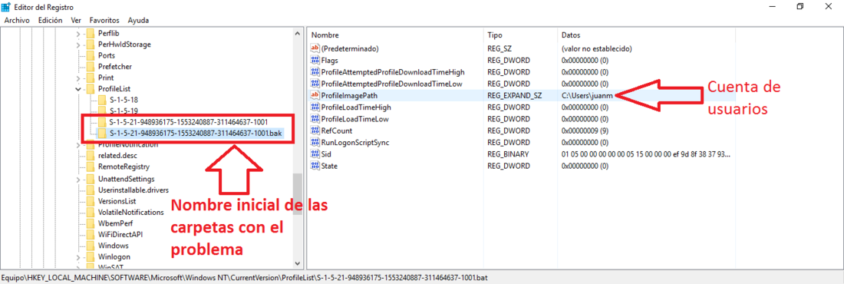The height and width of the screenshot is (284, 844).
Task: Select the S-1-5-18 folder icon
Action: [102, 100]
